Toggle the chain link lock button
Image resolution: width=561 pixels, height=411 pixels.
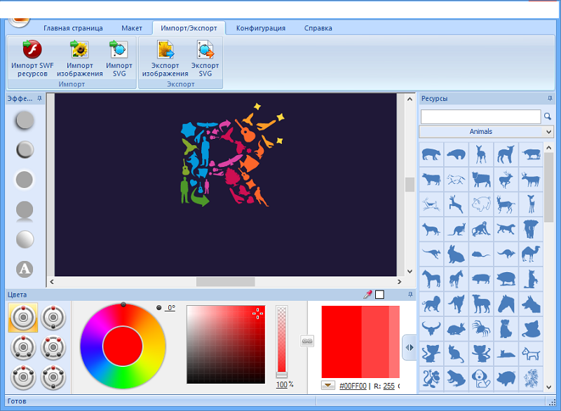click(x=307, y=342)
